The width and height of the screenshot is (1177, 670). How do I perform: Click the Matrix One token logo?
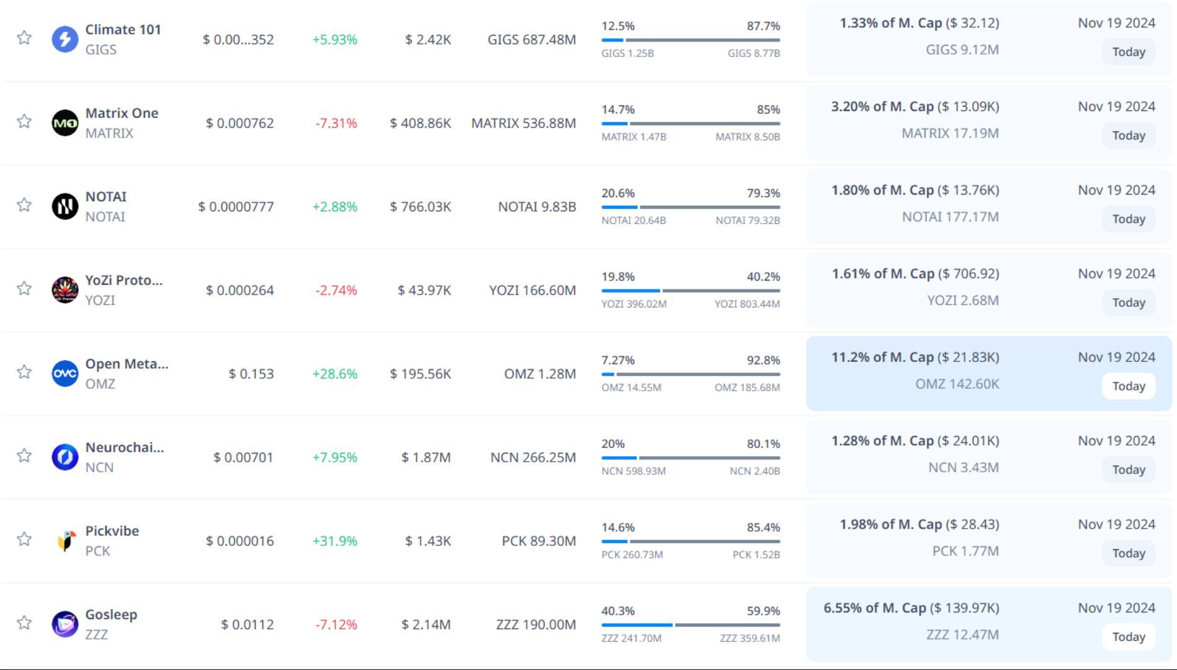65,123
